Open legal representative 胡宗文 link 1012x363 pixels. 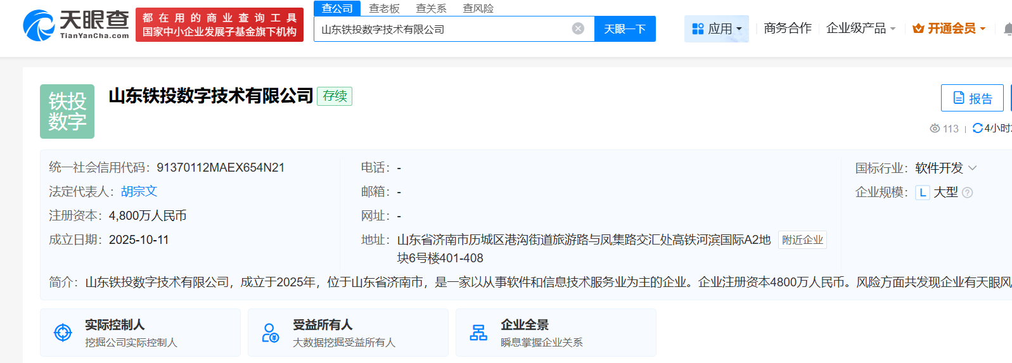click(x=139, y=191)
